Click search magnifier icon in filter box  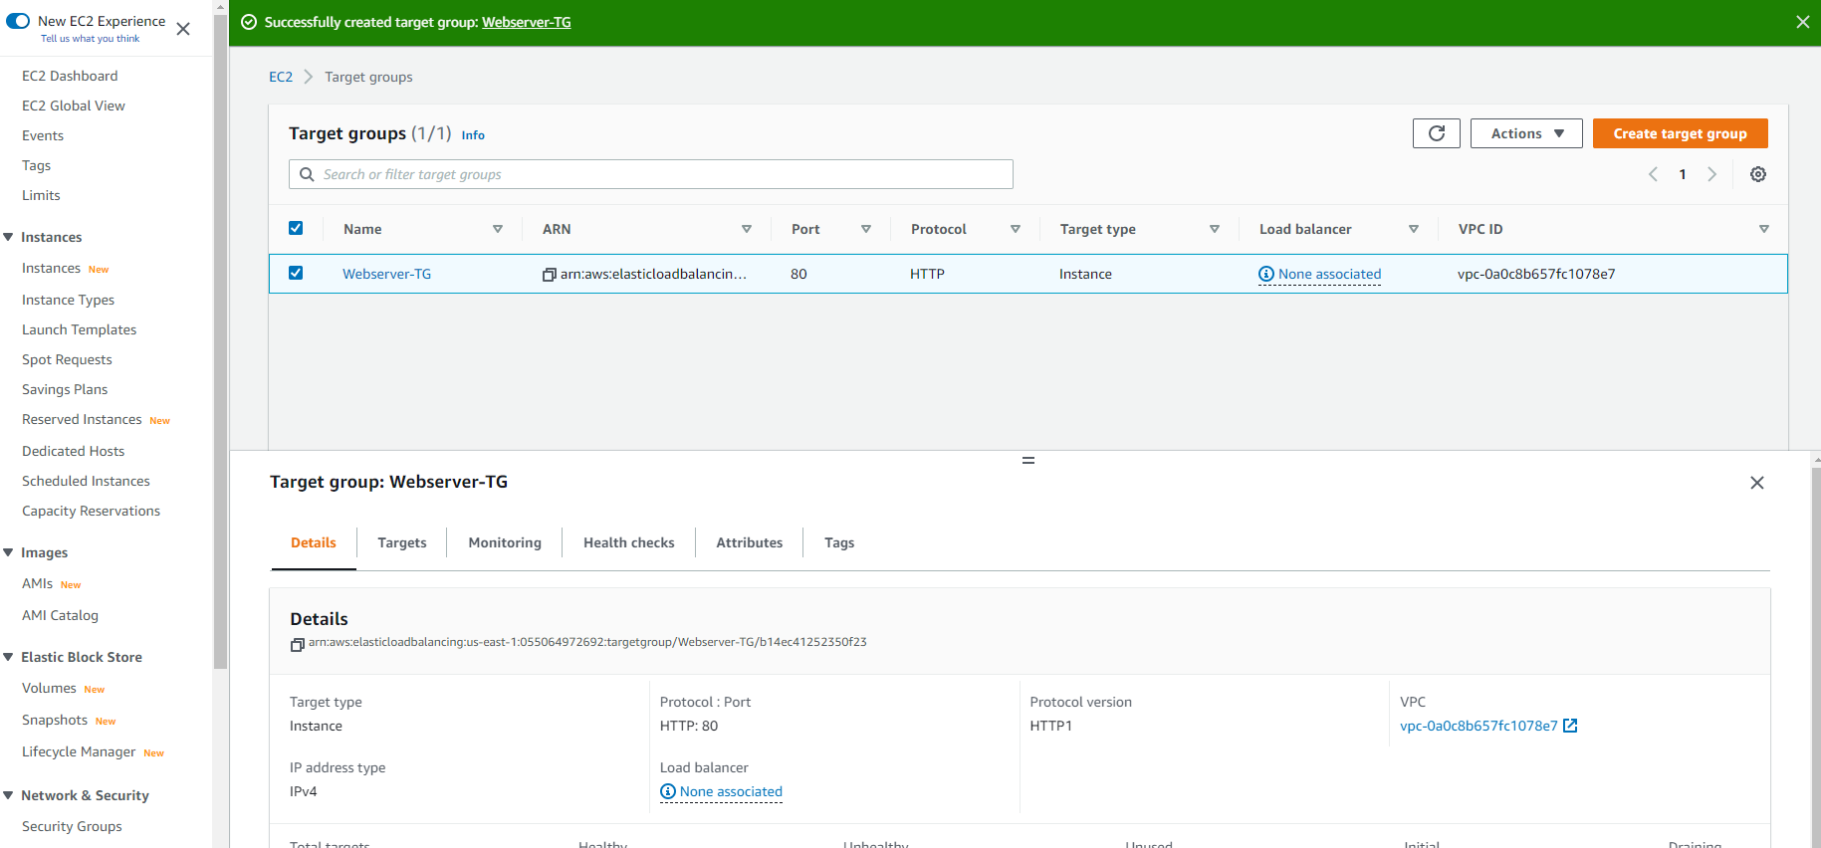tap(307, 174)
